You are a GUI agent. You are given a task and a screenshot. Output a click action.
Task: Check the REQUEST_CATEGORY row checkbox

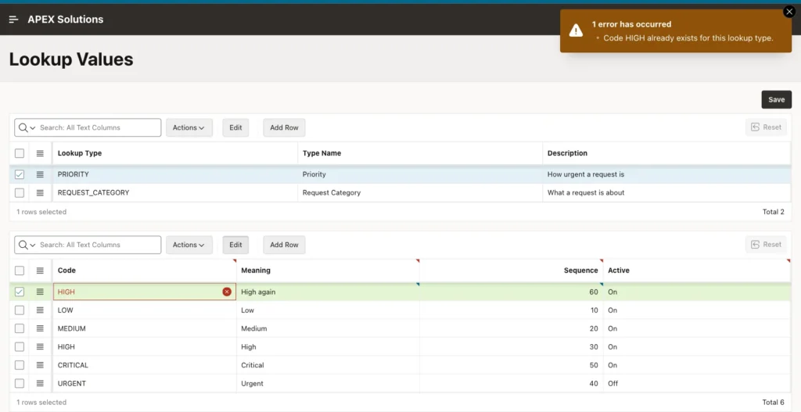coord(20,193)
